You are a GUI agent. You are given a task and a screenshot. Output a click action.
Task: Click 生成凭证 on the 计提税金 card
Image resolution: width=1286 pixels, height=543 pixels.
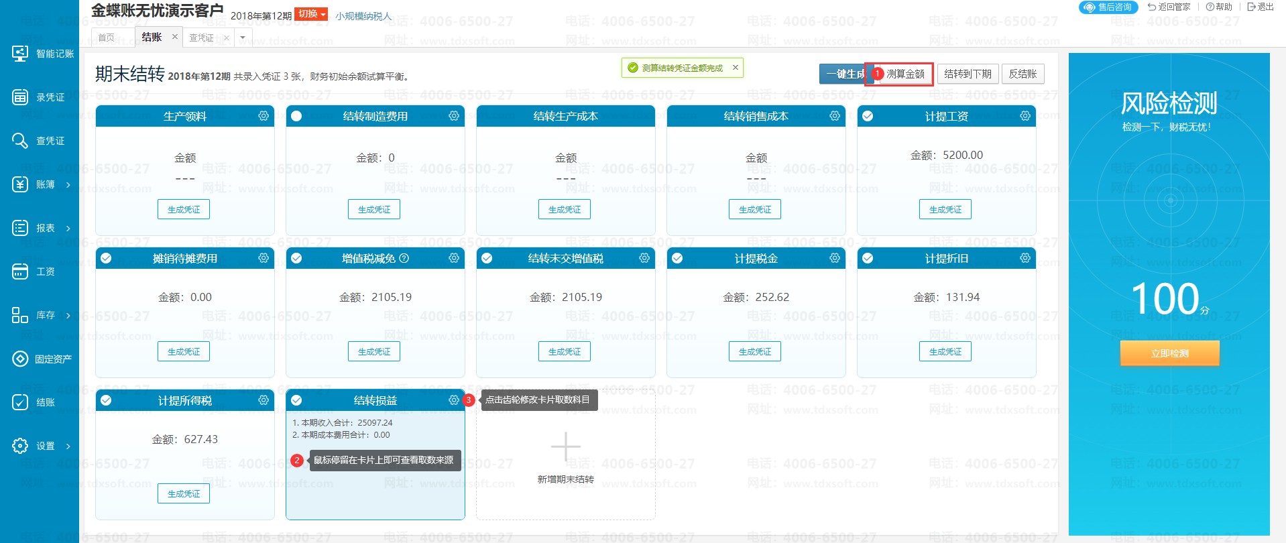754,351
